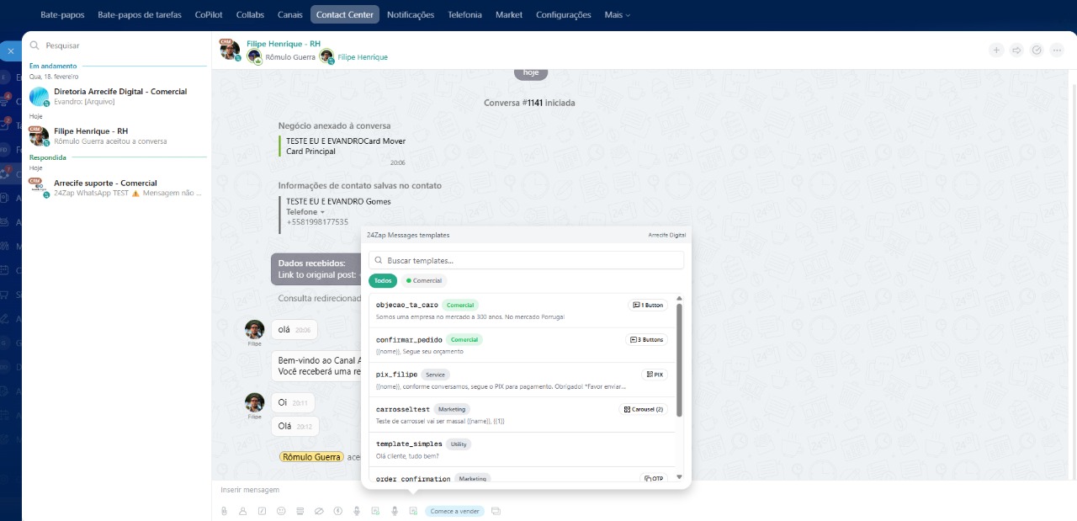1077x521 pixels.
Task: Click the Comece a vender button
Action: tap(454, 511)
